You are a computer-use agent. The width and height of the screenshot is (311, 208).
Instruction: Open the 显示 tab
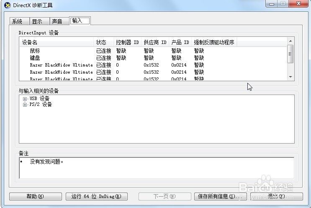click(39, 21)
